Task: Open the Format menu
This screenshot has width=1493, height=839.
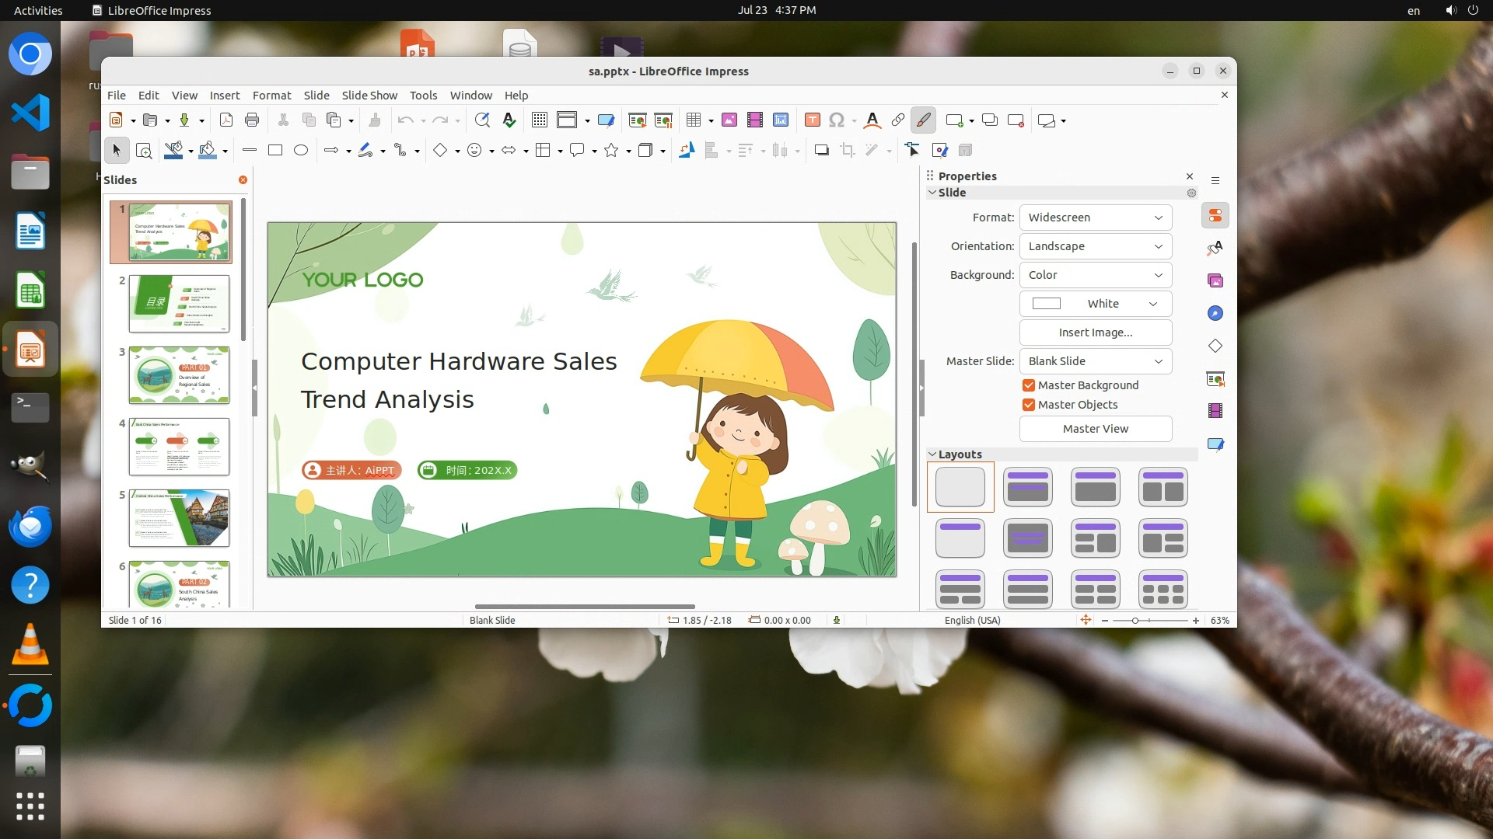Action: 271,95
